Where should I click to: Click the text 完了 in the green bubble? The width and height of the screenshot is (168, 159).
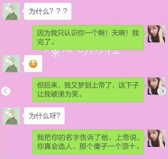(x=44, y=42)
